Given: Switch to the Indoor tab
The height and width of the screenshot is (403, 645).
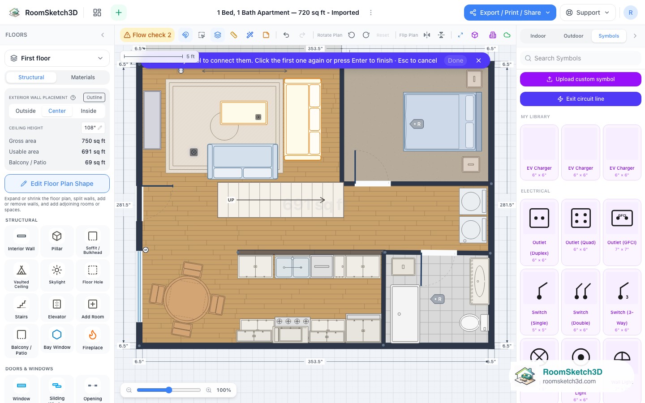Looking at the screenshot, I should point(538,36).
